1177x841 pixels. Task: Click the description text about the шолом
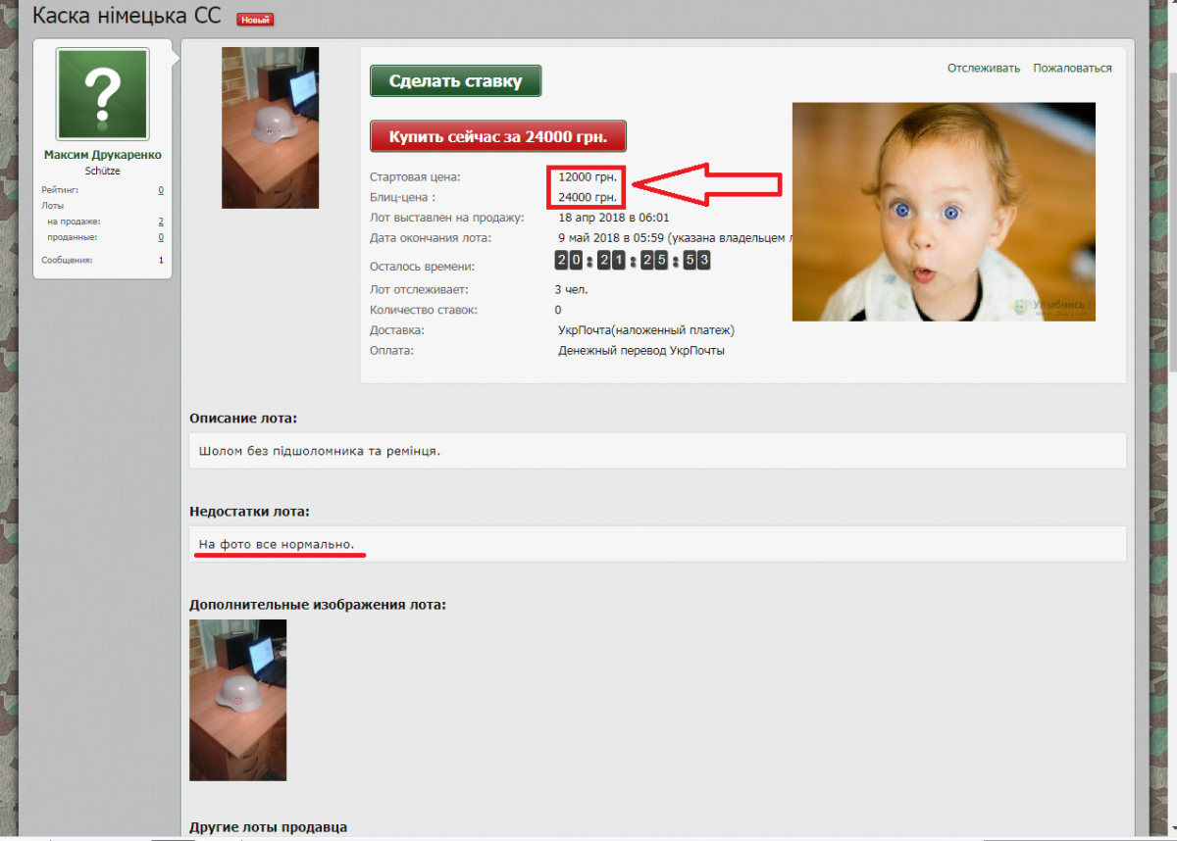[320, 452]
